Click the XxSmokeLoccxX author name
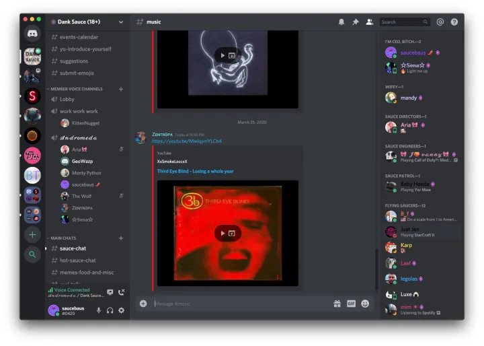Image resolution: width=484 pixels, height=346 pixels. [x=172, y=162]
